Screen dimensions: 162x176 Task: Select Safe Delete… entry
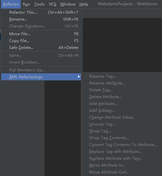tap(44, 48)
